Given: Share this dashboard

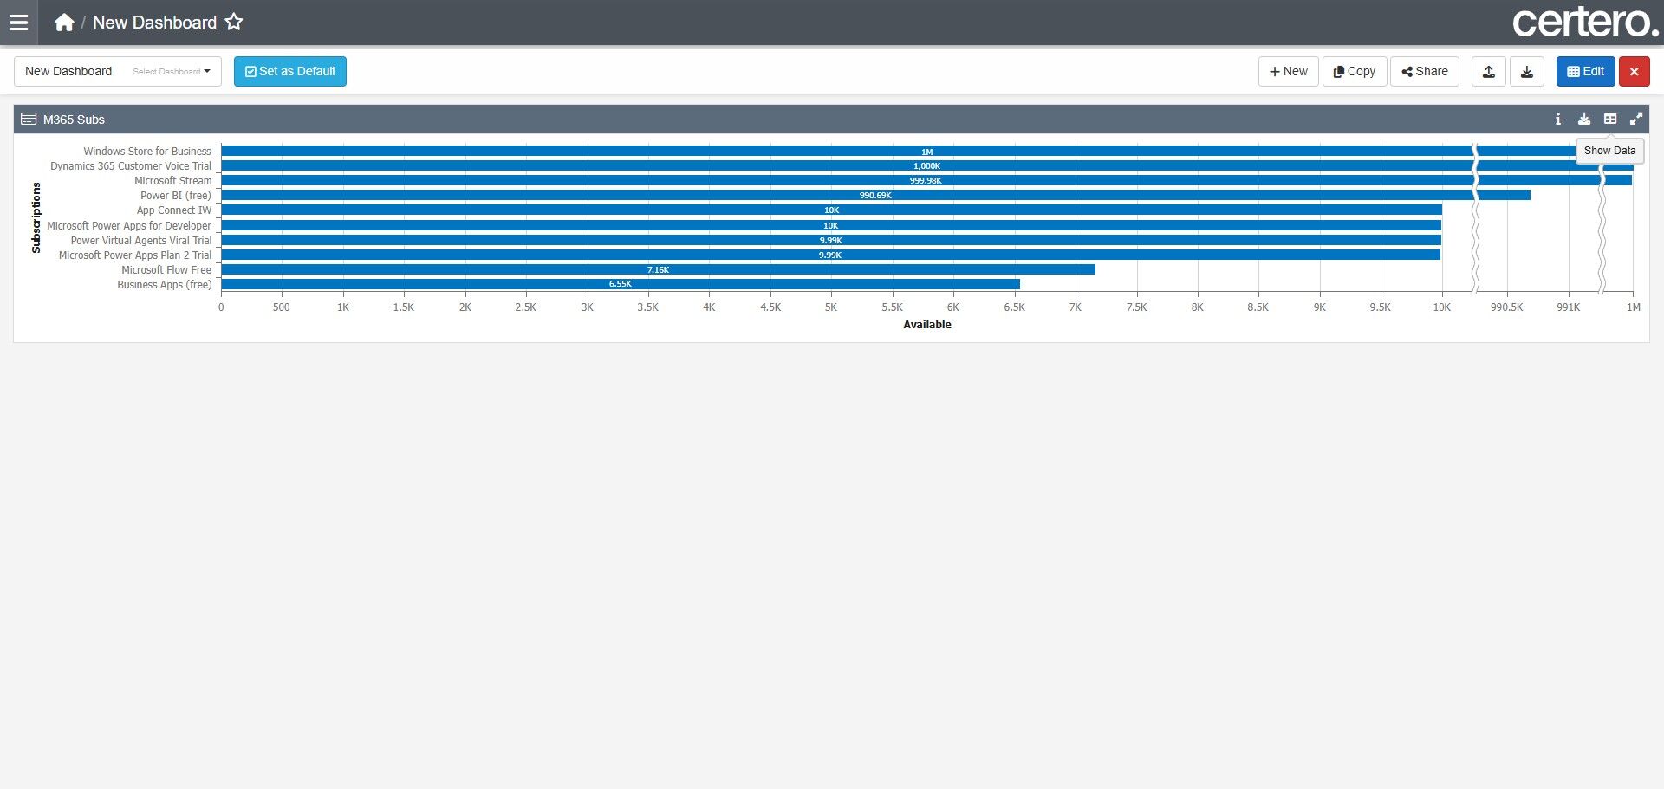Looking at the screenshot, I should [1425, 71].
